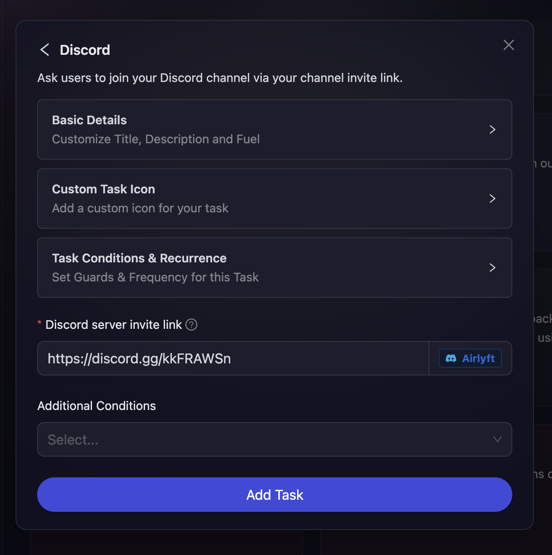Screen dimensions: 552x555
Task: Click the discord.gg invite URL text
Action: (139, 358)
